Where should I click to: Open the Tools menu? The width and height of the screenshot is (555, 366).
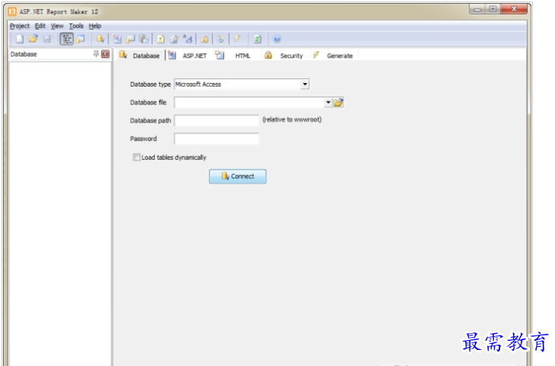pos(76,26)
